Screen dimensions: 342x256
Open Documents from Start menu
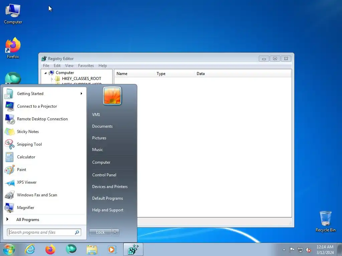pos(102,126)
